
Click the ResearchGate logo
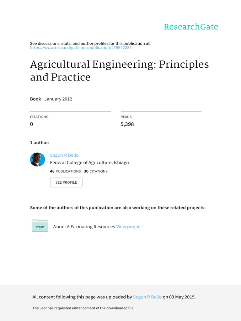pyautogui.click(x=191, y=27)
